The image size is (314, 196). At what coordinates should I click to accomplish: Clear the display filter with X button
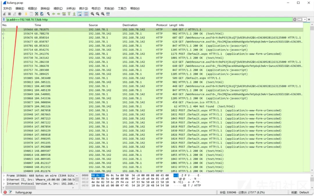(x=295, y=20)
